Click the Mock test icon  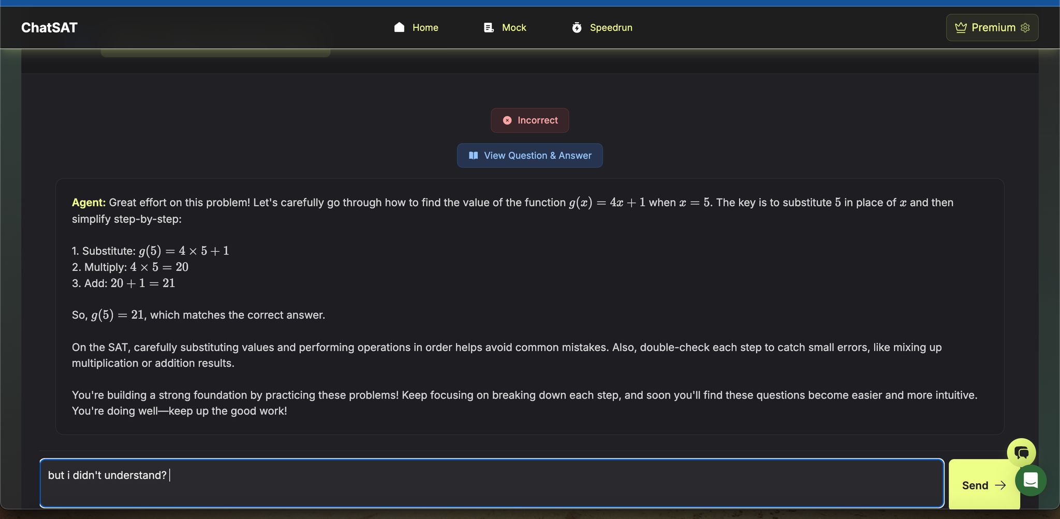pos(489,27)
